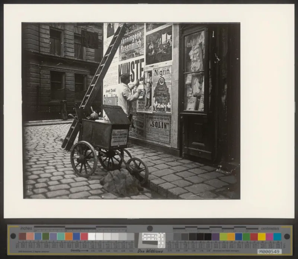The image size is (298, 259).
Task: Click the "centimeters" ruler label
Action: [270, 228]
